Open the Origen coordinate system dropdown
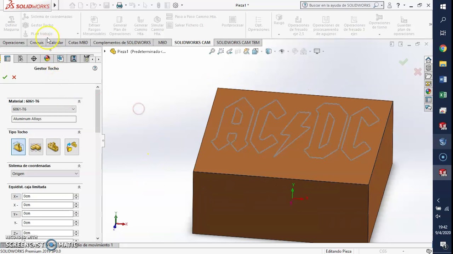The height and width of the screenshot is (254, 453). (45, 174)
